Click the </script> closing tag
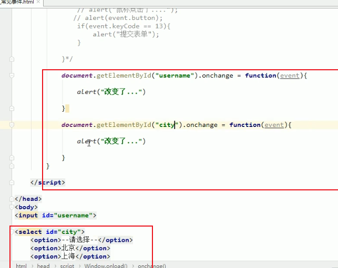Screen dimensions: 338x268 [x=48, y=183]
